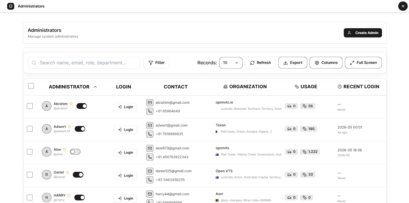409x203 pixels.
Task: Log in as HARRY via Login button
Action: (x=125, y=198)
